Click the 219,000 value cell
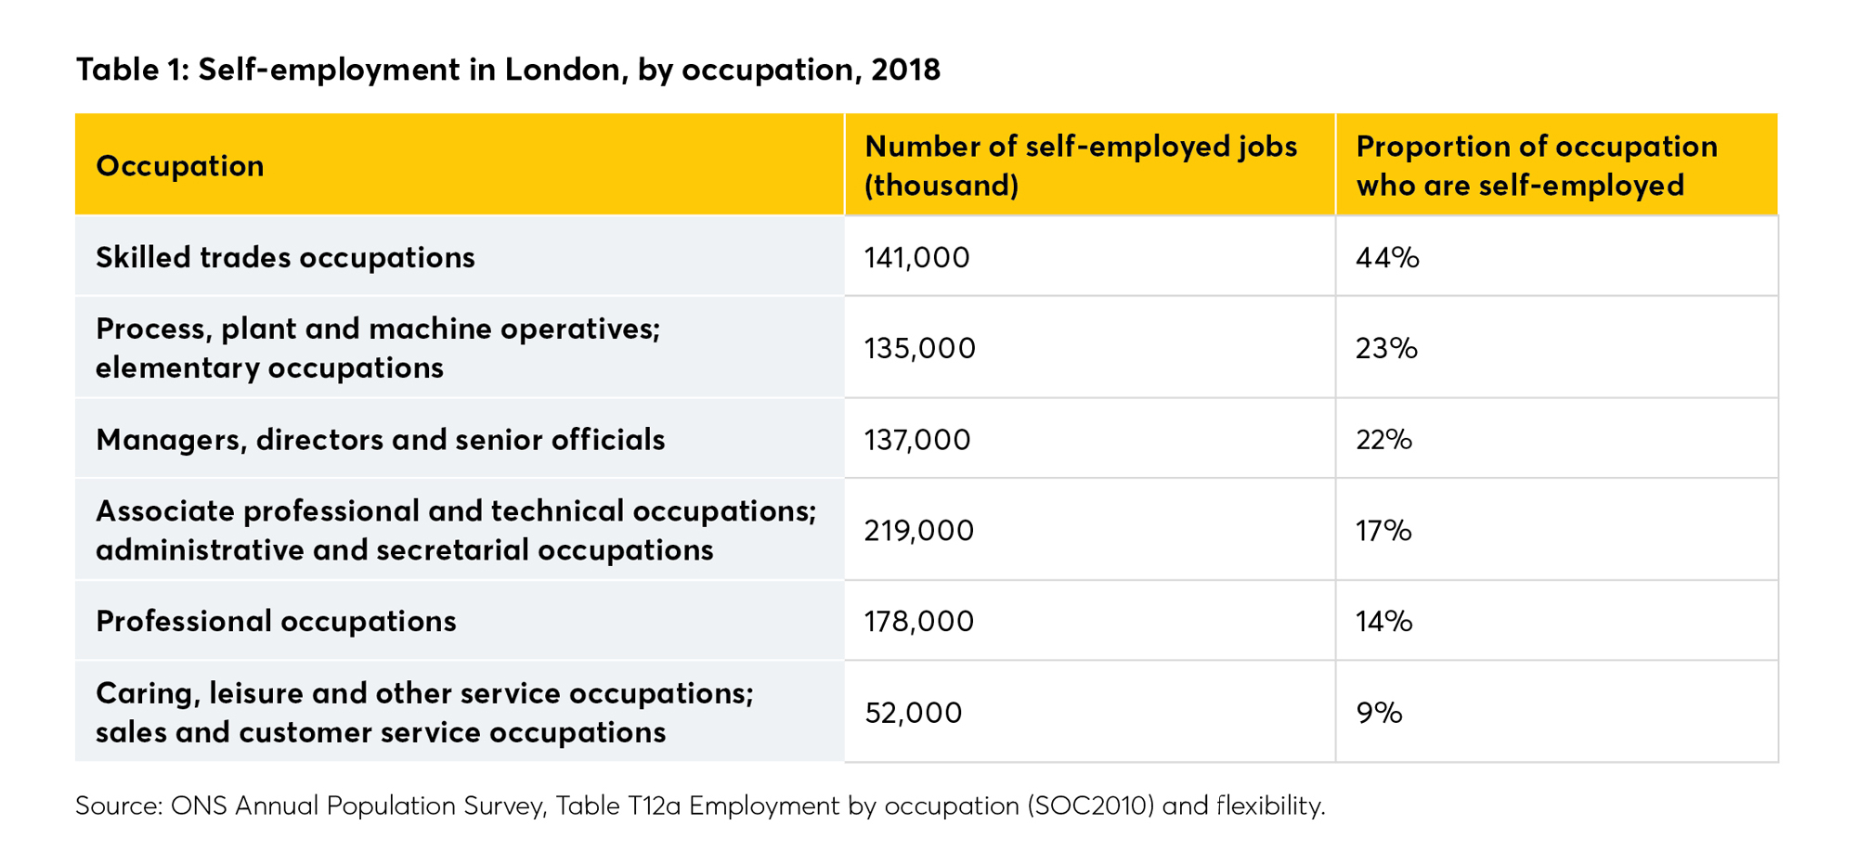 918,530
